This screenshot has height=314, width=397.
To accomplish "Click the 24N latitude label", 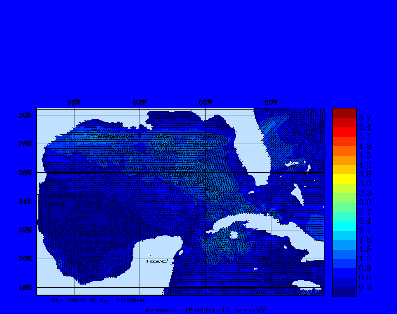I will (25, 201).
